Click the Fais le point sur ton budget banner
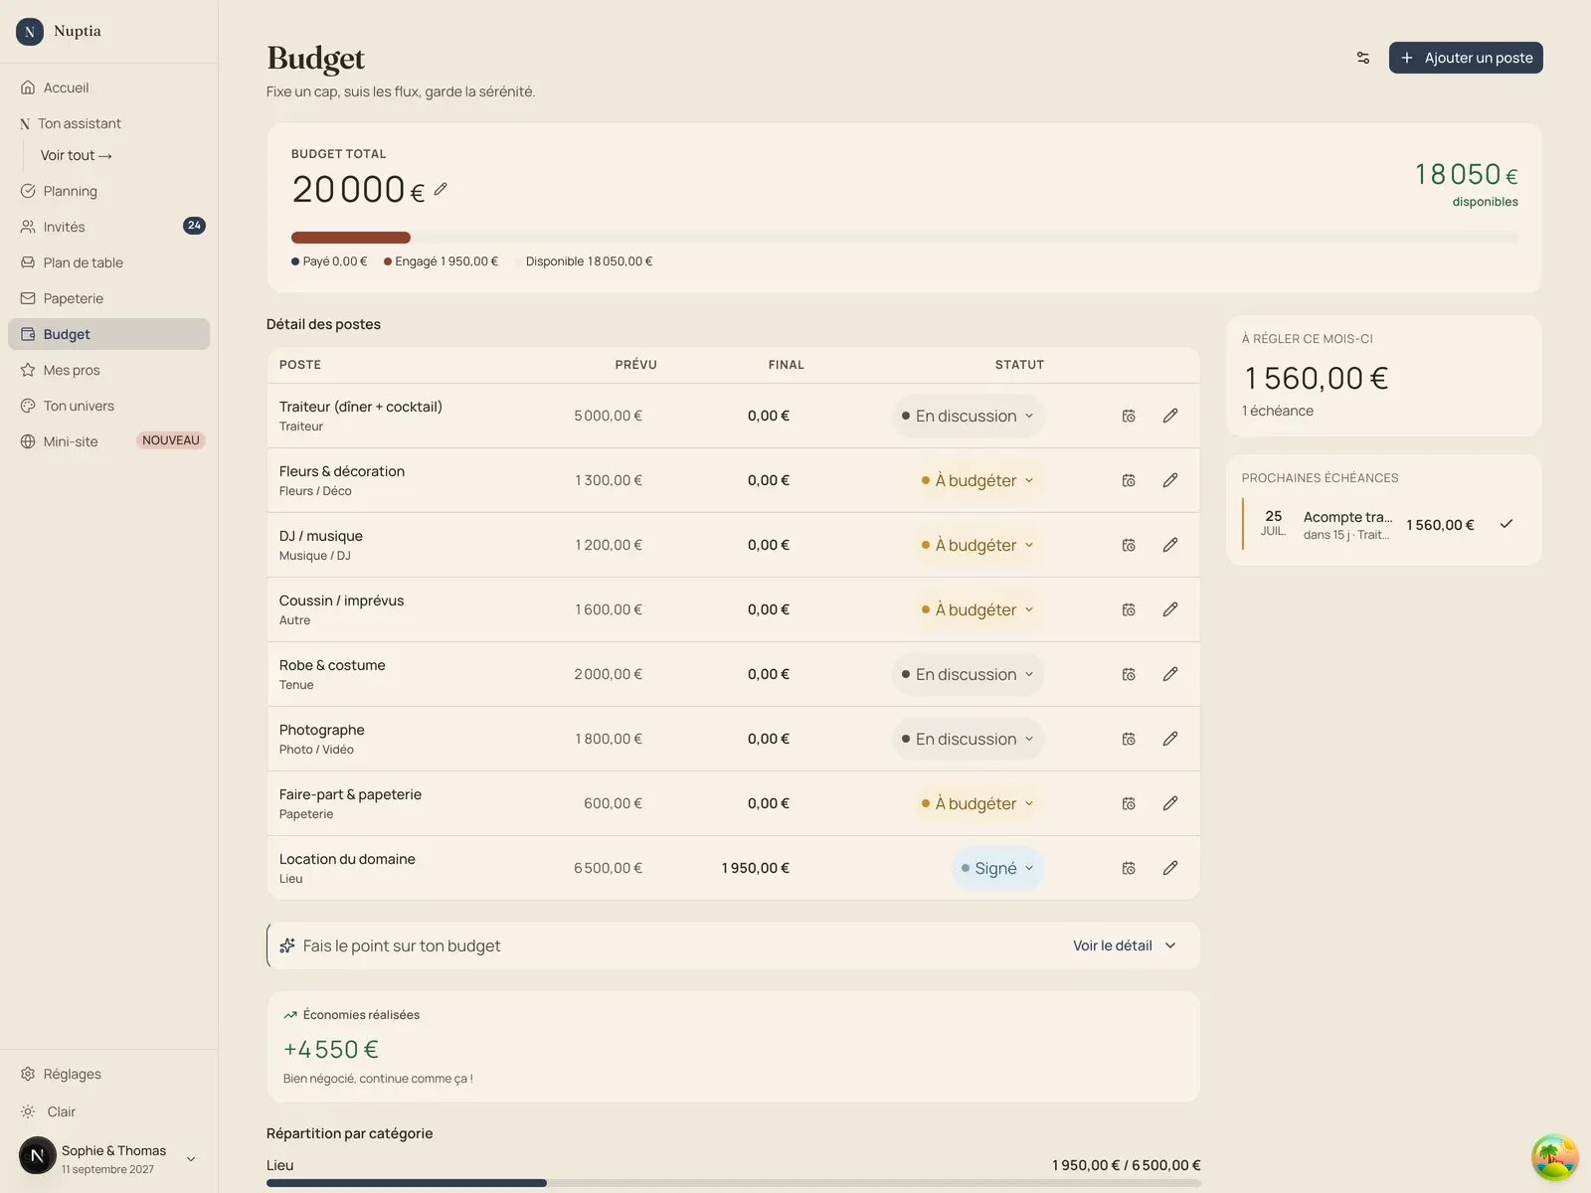This screenshot has height=1193, width=1591. [x=734, y=945]
